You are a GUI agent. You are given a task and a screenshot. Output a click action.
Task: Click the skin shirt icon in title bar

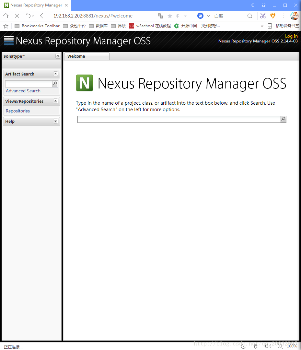[263, 5]
